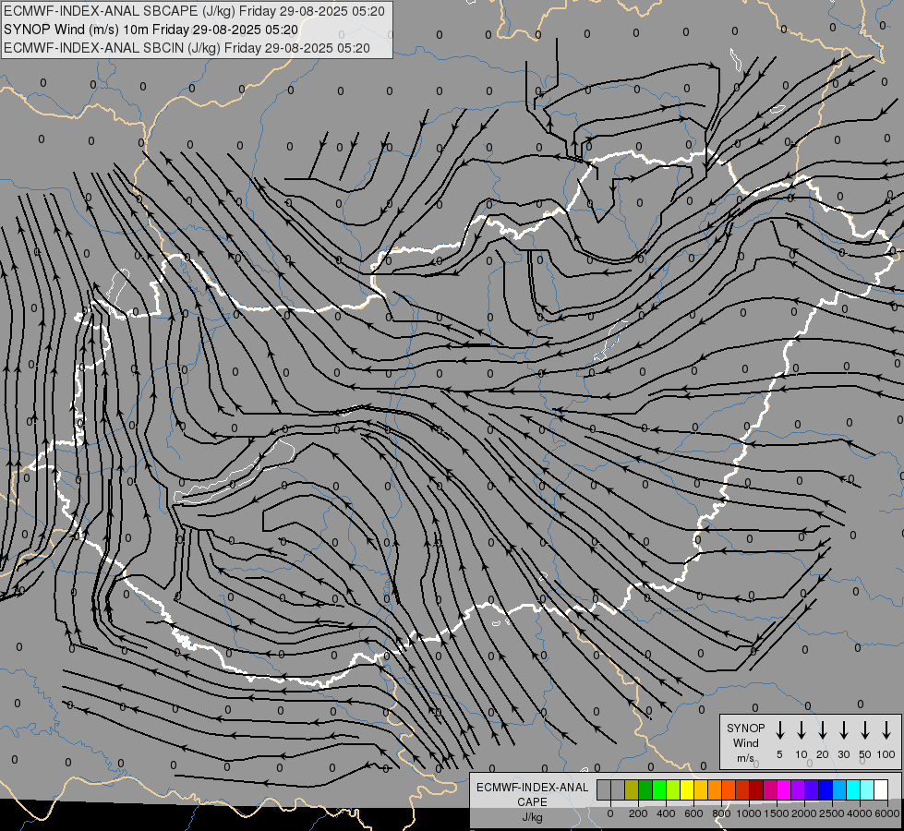
Task: Select the dark green CAPE legend swatch
Action: 645,789
